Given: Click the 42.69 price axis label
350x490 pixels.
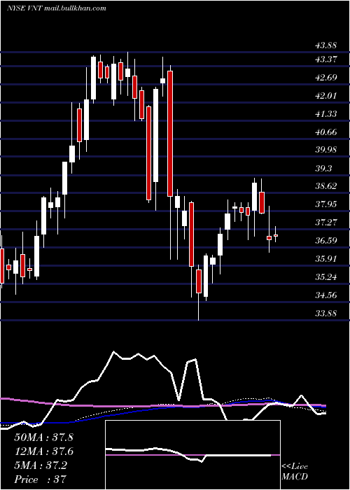Looking at the screenshot, I should 326,77.
